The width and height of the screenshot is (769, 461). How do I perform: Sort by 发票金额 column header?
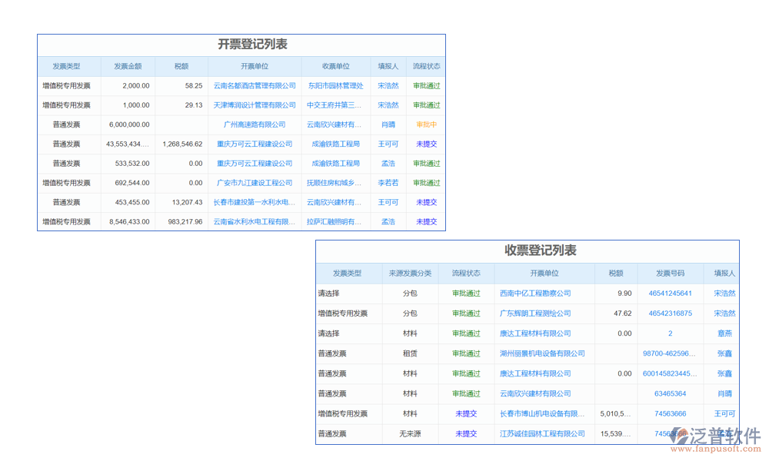tap(127, 66)
